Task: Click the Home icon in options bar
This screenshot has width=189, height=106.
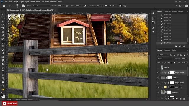Action: 4,6
